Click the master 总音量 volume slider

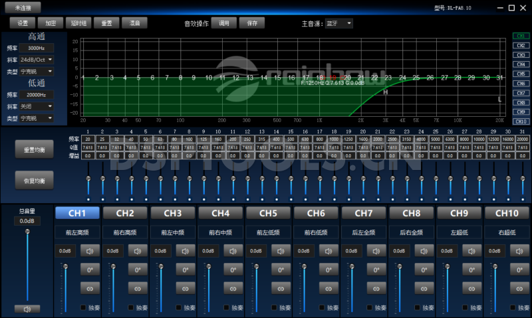(27, 266)
